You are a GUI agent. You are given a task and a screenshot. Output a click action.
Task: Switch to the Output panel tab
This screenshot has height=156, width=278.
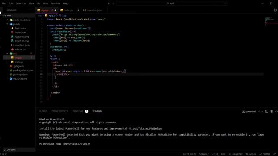(43, 111)
